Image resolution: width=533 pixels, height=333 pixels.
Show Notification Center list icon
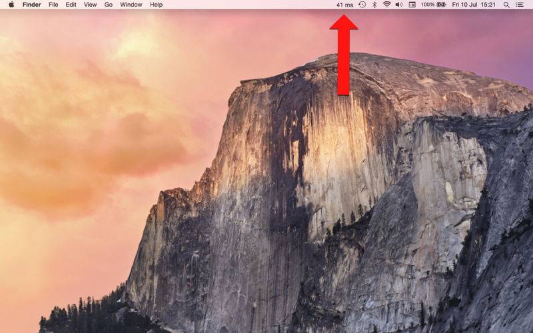(x=520, y=5)
